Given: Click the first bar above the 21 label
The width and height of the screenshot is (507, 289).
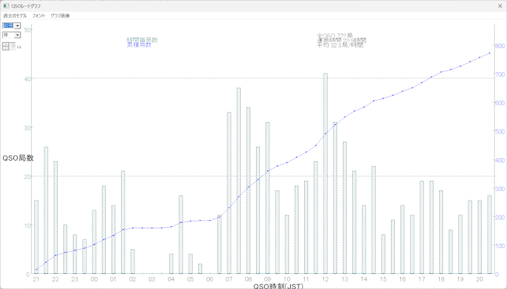Looking at the screenshot, I should tap(36, 237).
